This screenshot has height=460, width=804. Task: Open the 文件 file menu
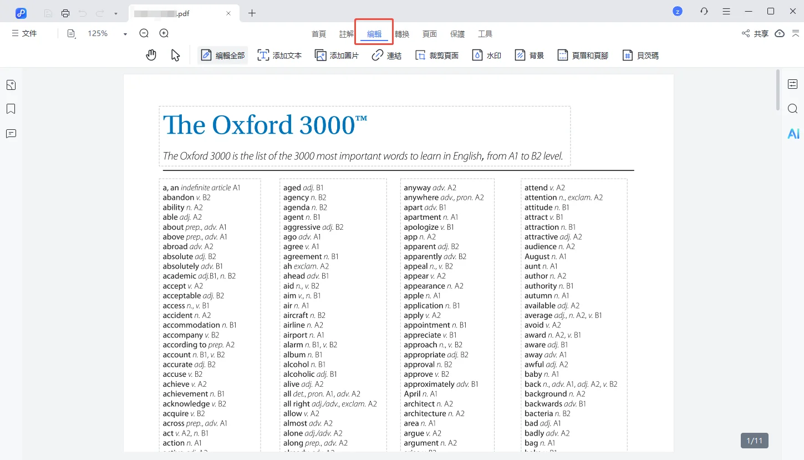[24, 34]
